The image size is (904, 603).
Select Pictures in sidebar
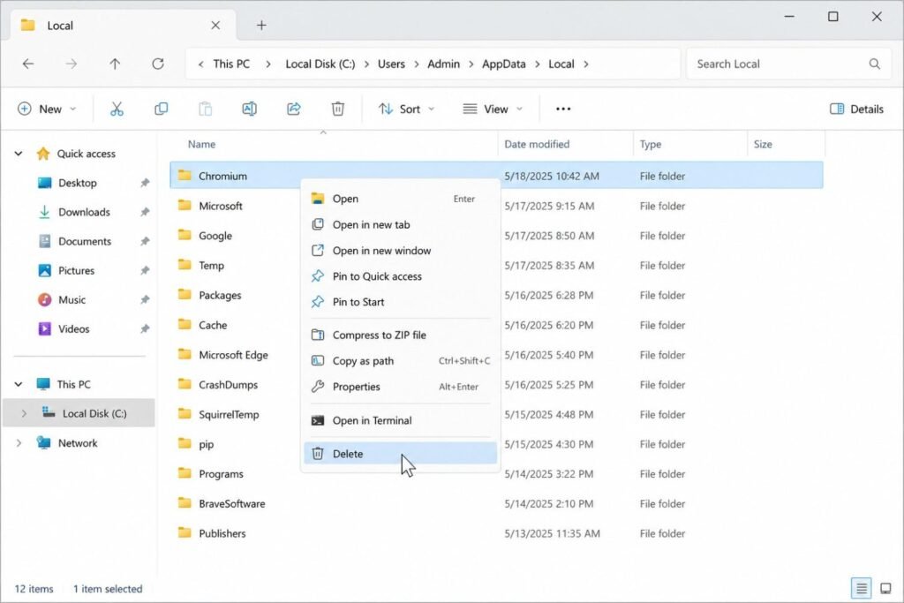(x=76, y=270)
